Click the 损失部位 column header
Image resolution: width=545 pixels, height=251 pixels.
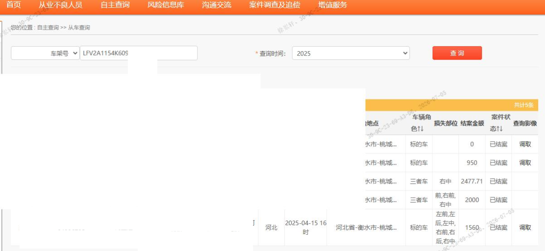tap(446, 123)
